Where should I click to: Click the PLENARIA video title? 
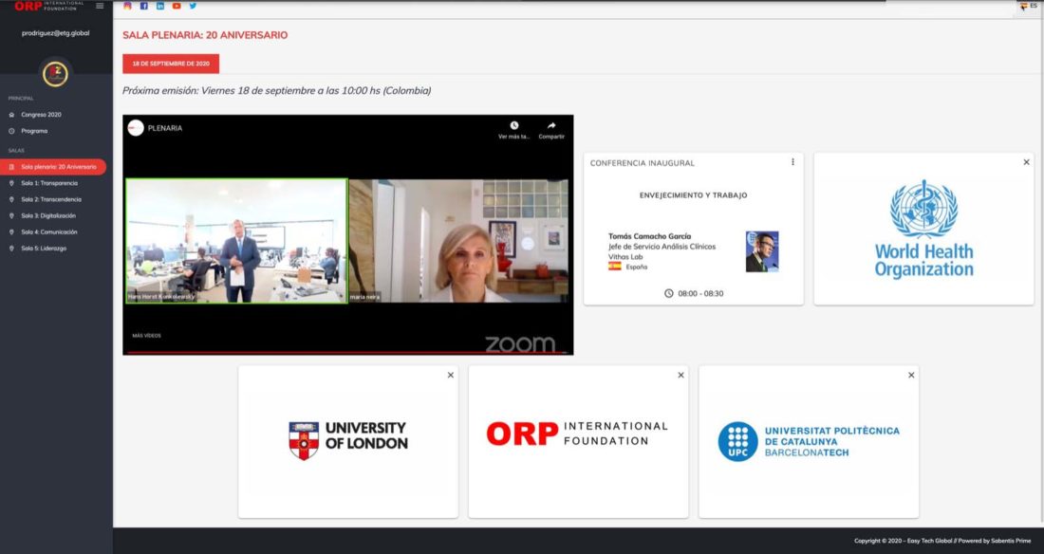(x=165, y=128)
